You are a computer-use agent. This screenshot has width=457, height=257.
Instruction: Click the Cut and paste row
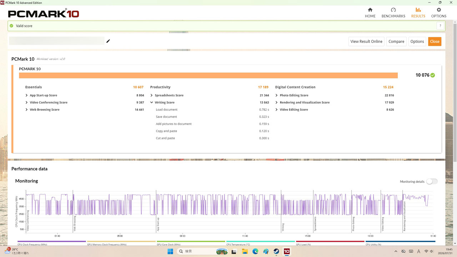[212, 138]
